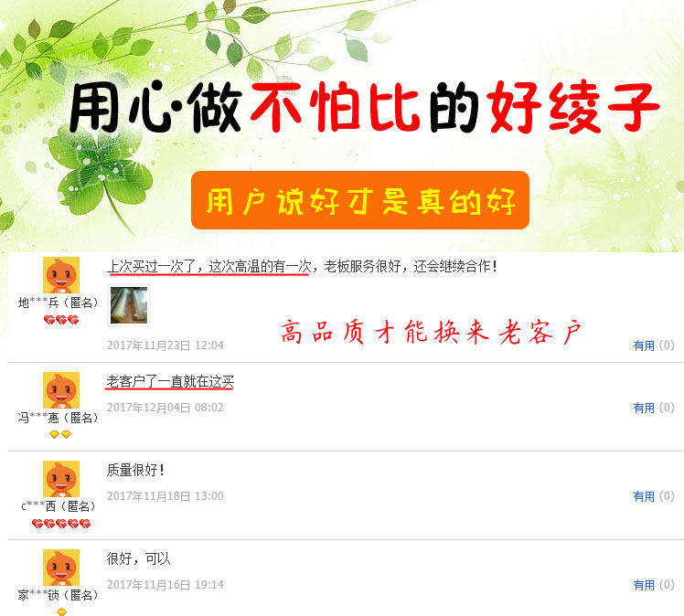This screenshot has height=616, width=684.
Task: Click the review text 老客户了一直就在这买
Action: 170,382
